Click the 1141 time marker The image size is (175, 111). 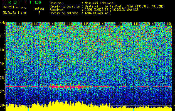tap(19, 24)
